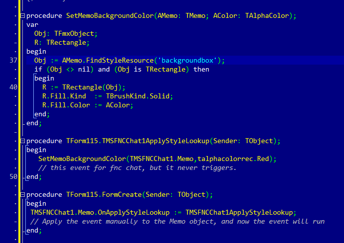
Task: Collapse the FormCreate procedure fold marker
Action: [22, 194]
